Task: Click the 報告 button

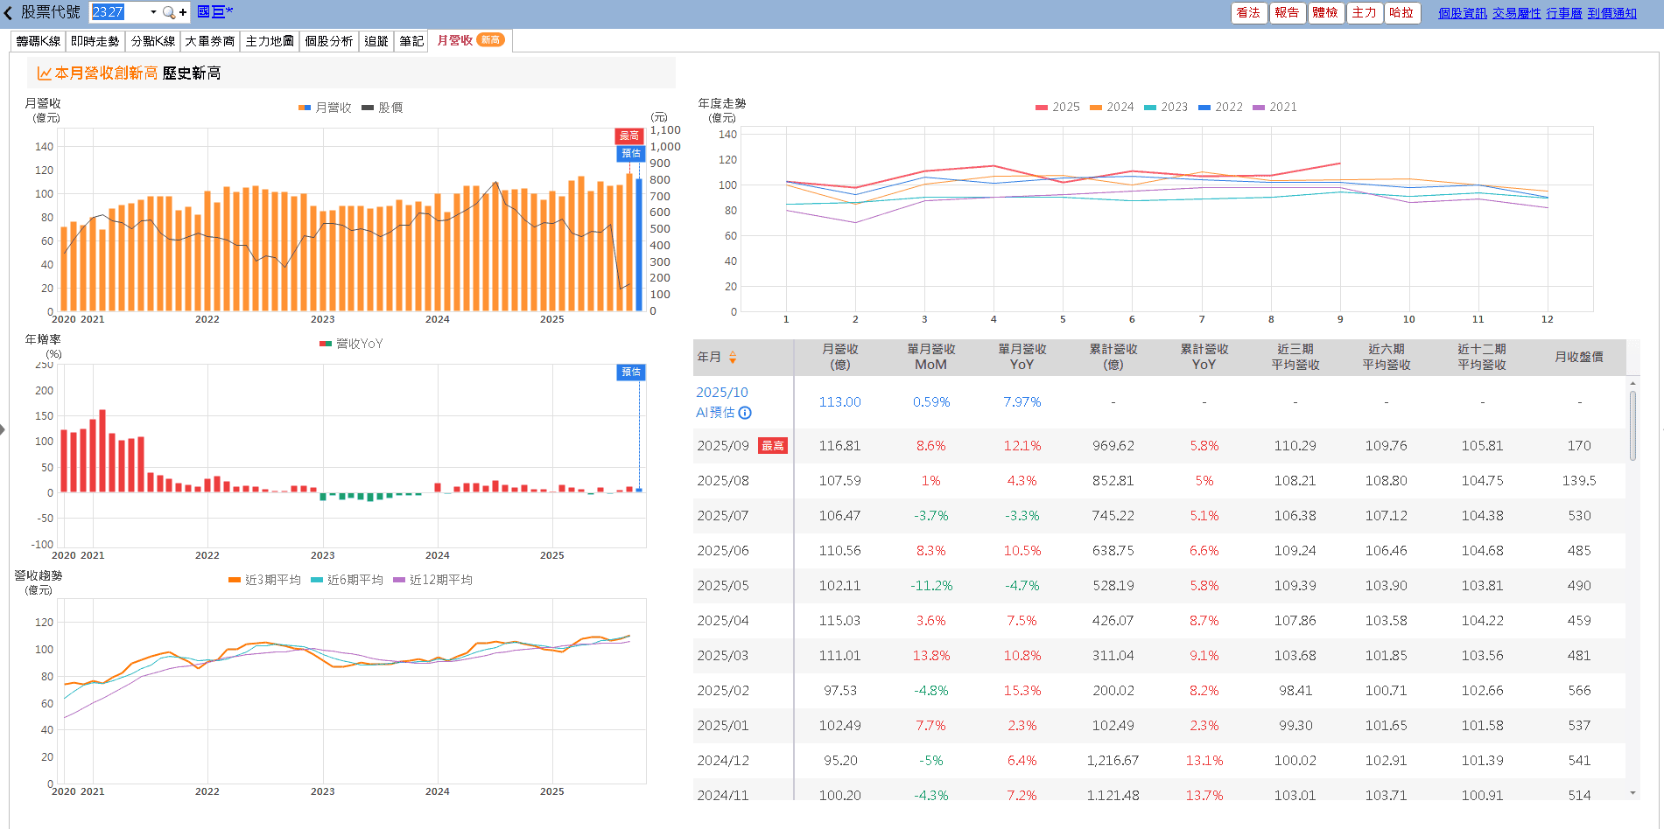Action: pyautogui.click(x=1287, y=12)
